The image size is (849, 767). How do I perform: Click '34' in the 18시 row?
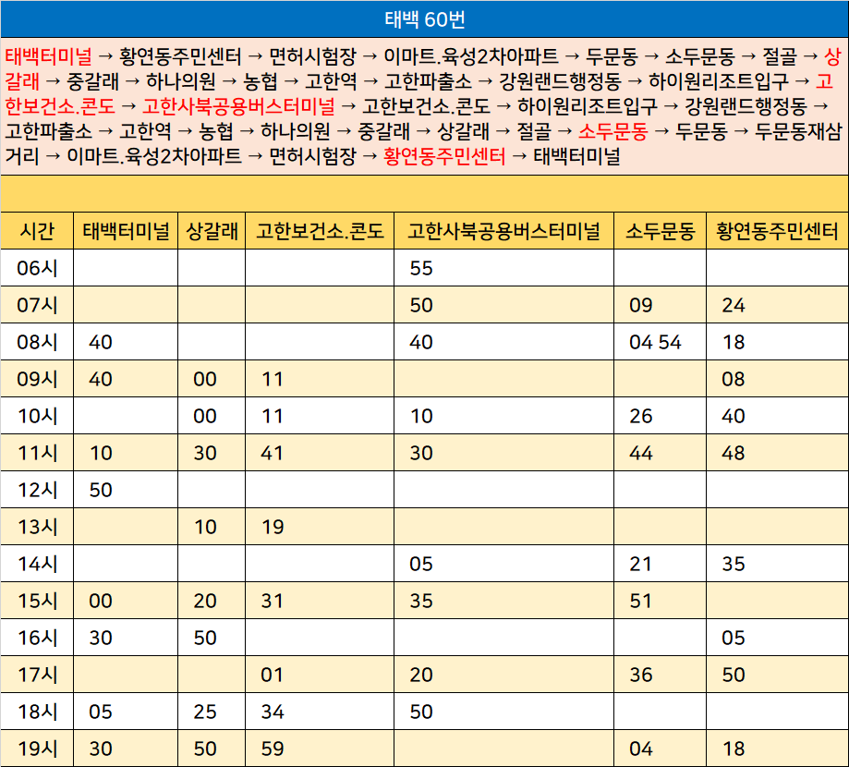tap(273, 712)
